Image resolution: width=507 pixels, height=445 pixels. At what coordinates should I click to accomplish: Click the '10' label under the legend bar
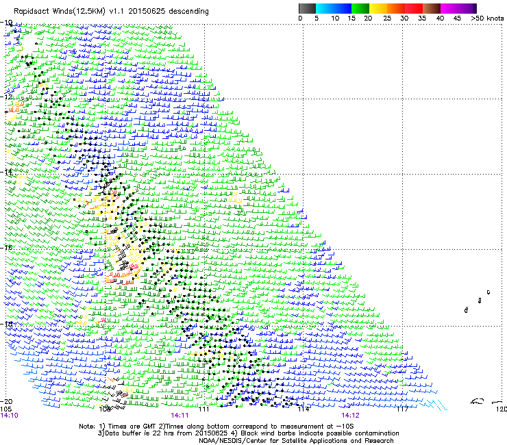point(335,18)
